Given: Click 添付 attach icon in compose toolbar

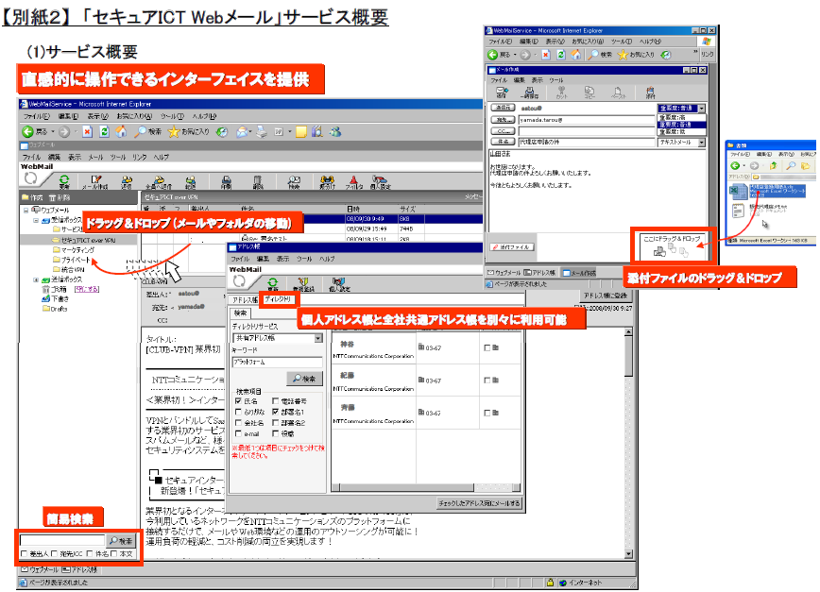Looking at the screenshot, I should (650, 93).
